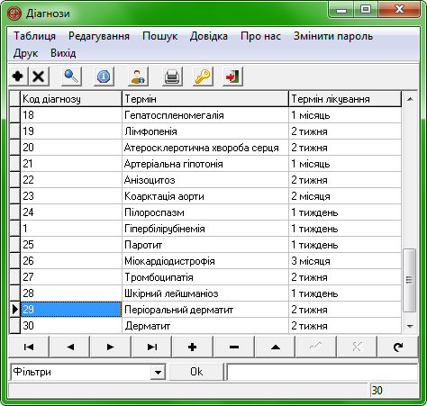
Task: Maximize the Діагнози window
Action: [366, 10]
